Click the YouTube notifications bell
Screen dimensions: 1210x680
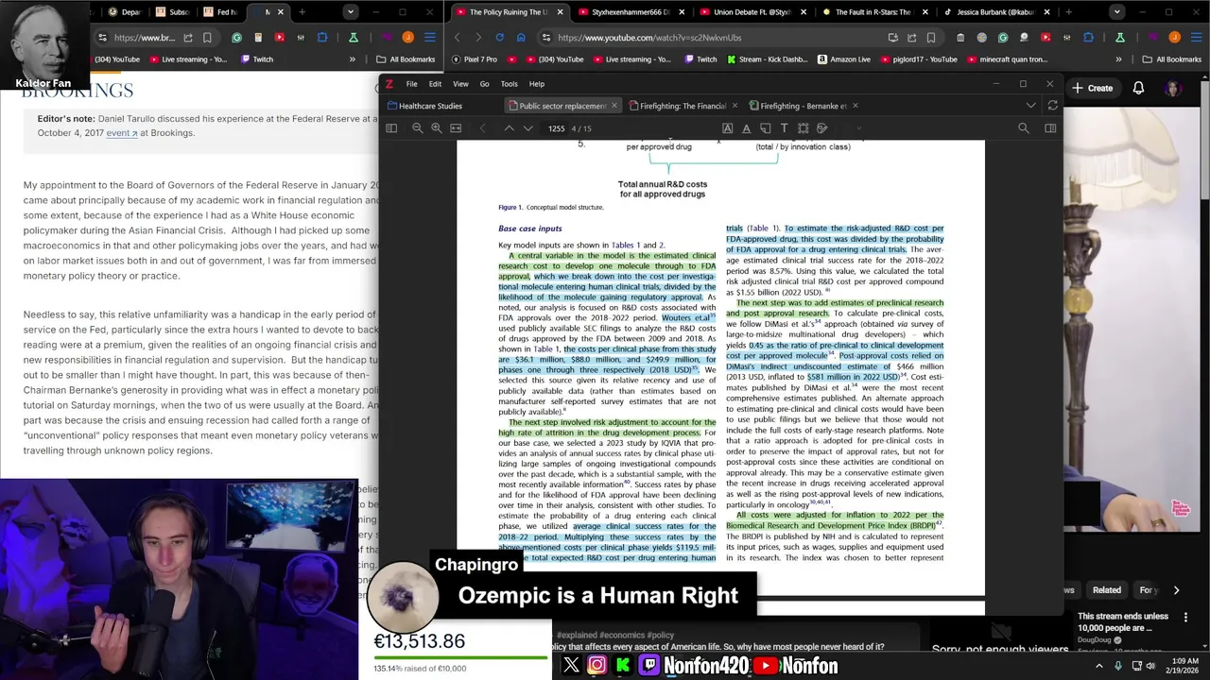click(1139, 88)
